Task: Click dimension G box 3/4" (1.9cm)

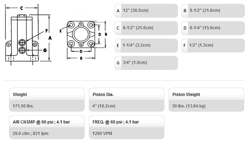Action: (x=146, y=63)
